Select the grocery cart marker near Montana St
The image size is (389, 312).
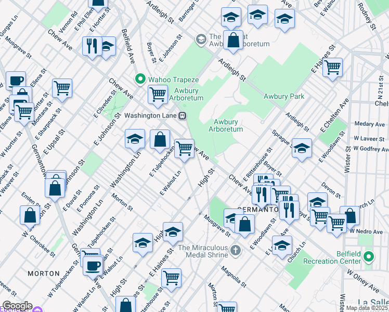click(x=62, y=89)
